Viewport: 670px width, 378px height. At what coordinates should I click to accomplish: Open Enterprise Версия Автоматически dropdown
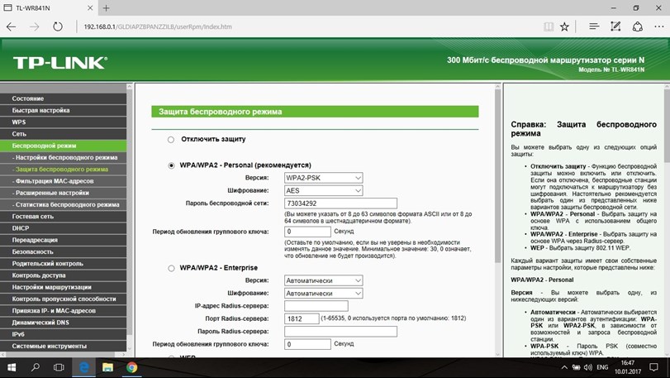(x=324, y=280)
